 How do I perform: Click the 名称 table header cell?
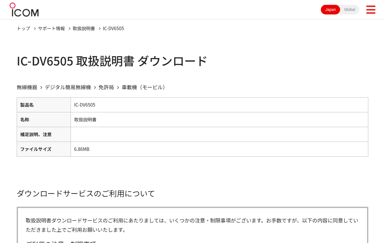pyautogui.click(x=44, y=120)
